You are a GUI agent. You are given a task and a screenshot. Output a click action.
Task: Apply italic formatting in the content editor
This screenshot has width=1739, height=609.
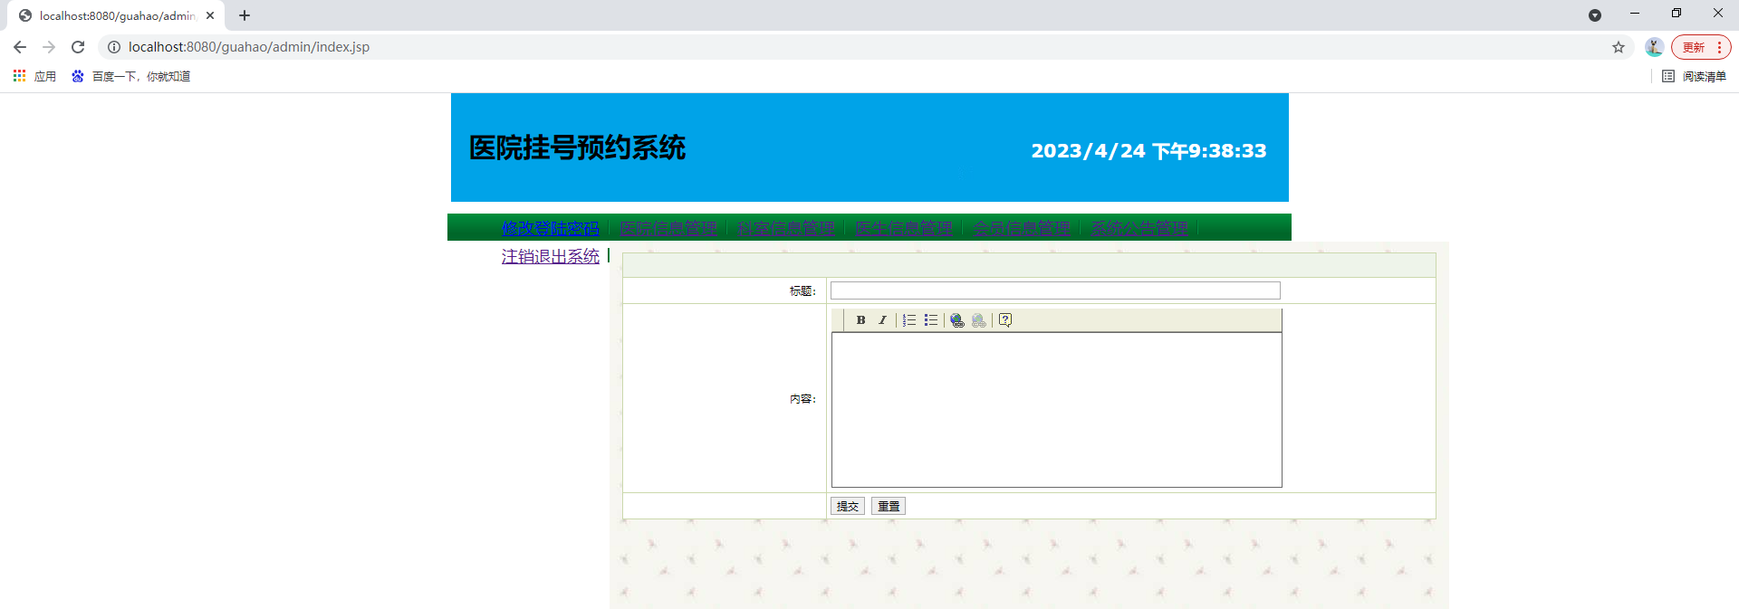tap(882, 320)
